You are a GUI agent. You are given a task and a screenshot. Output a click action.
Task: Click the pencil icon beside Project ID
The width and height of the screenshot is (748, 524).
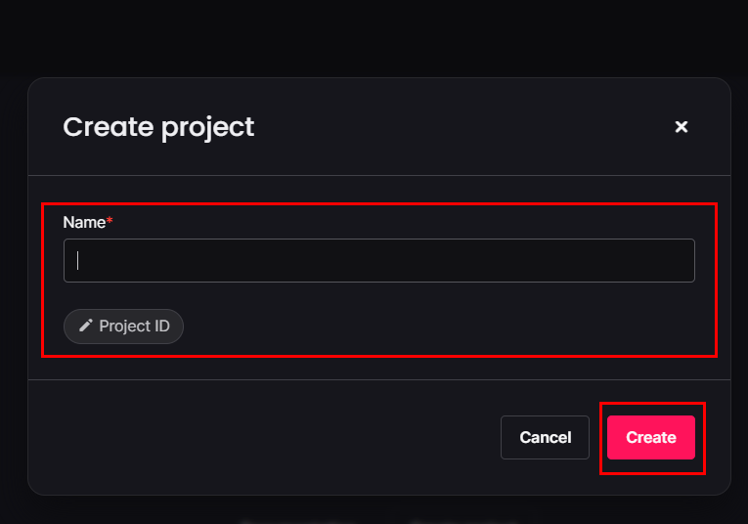coord(86,327)
